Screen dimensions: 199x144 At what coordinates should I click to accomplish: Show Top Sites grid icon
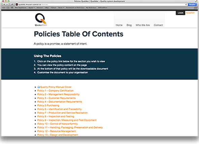tap(12, 8)
